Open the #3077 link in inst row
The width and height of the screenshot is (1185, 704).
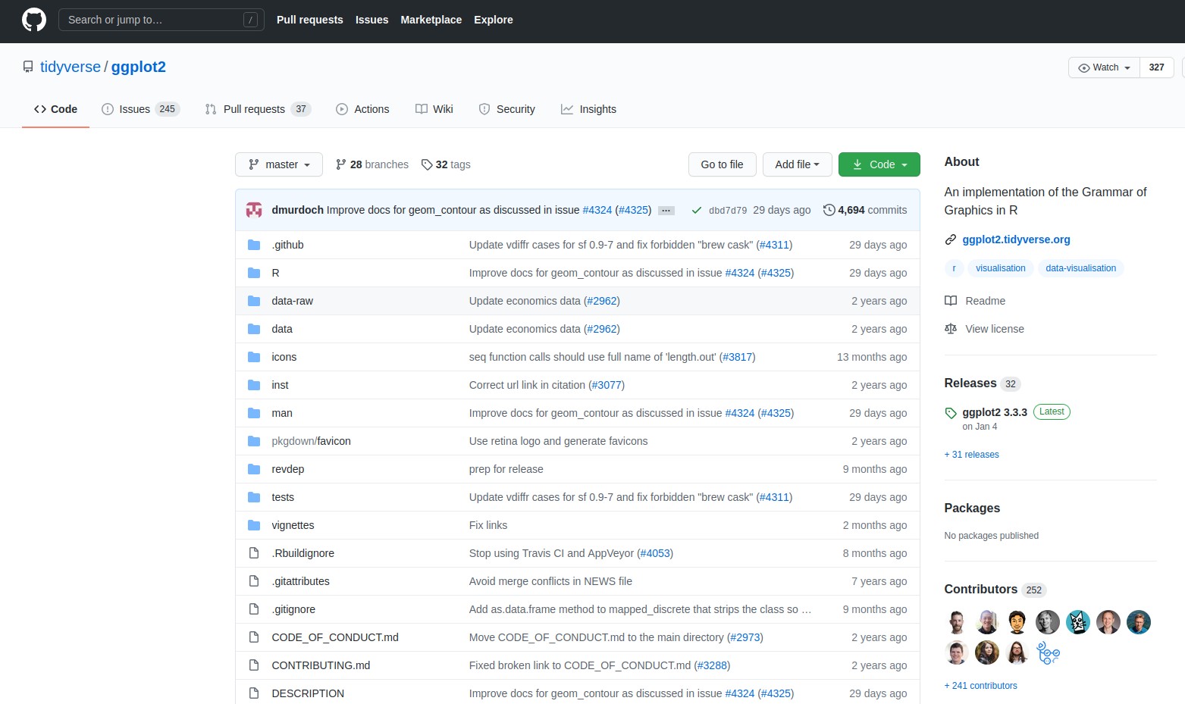click(x=607, y=385)
